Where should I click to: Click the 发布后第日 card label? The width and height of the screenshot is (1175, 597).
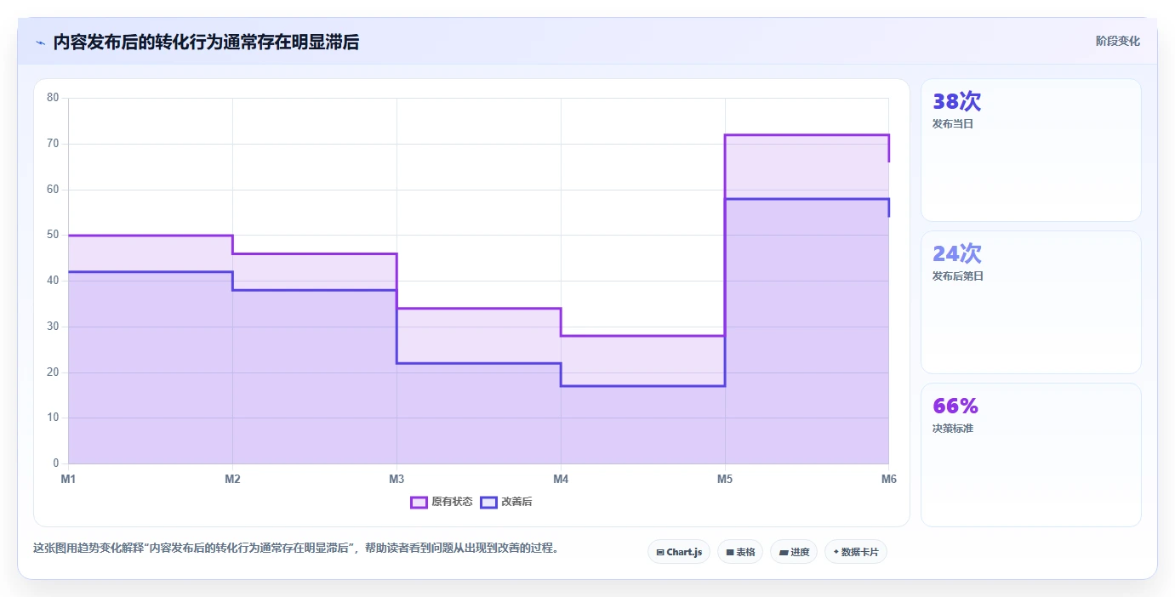[x=958, y=276]
